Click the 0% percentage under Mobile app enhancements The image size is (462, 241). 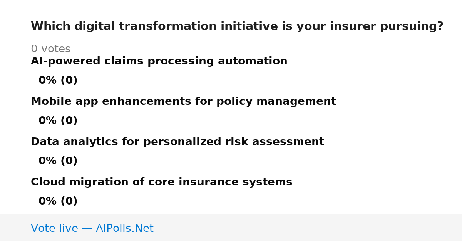(48, 121)
